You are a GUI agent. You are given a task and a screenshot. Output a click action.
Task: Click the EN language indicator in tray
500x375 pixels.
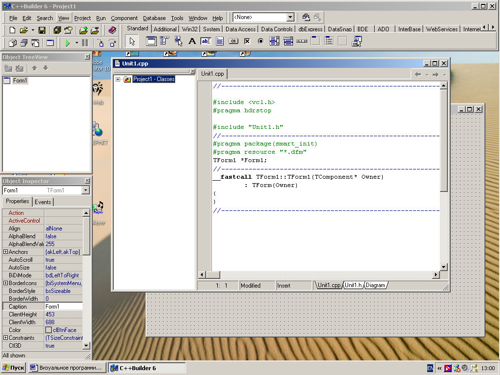[x=430, y=368]
